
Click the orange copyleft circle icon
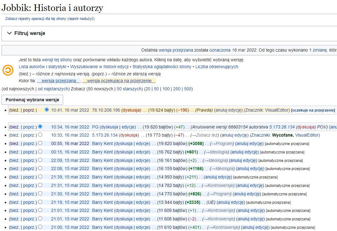[8, 70]
